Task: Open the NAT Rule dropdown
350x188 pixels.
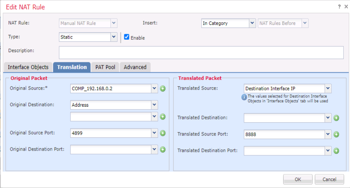Action: click(x=114, y=23)
